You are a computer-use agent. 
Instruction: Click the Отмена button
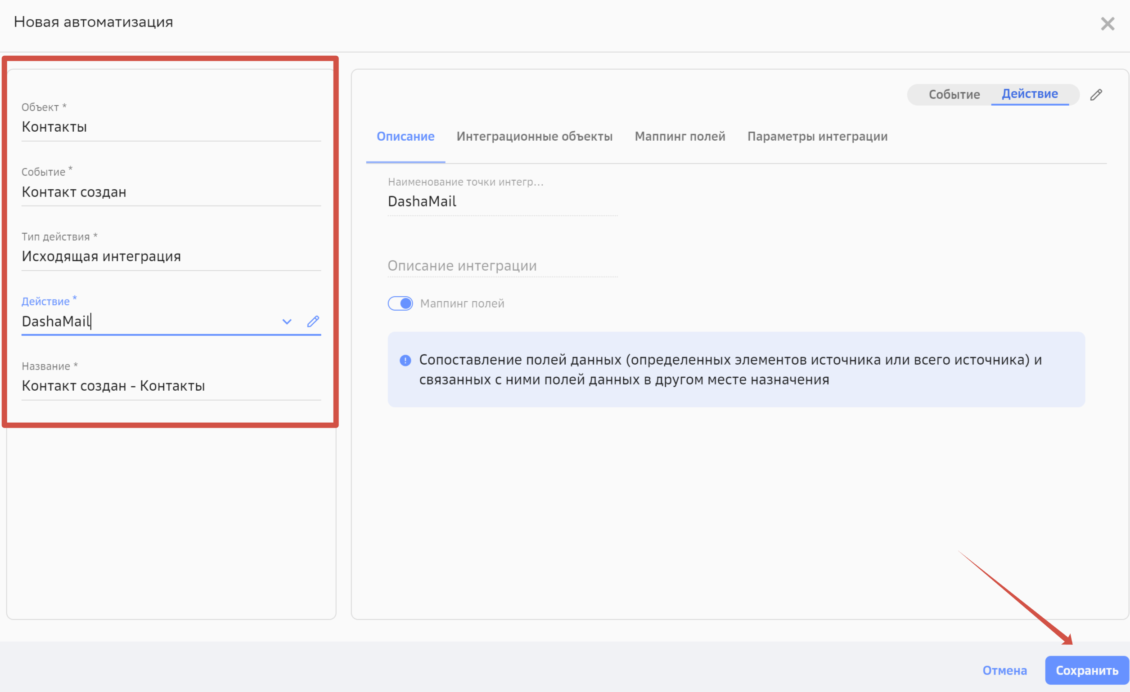tap(1004, 670)
